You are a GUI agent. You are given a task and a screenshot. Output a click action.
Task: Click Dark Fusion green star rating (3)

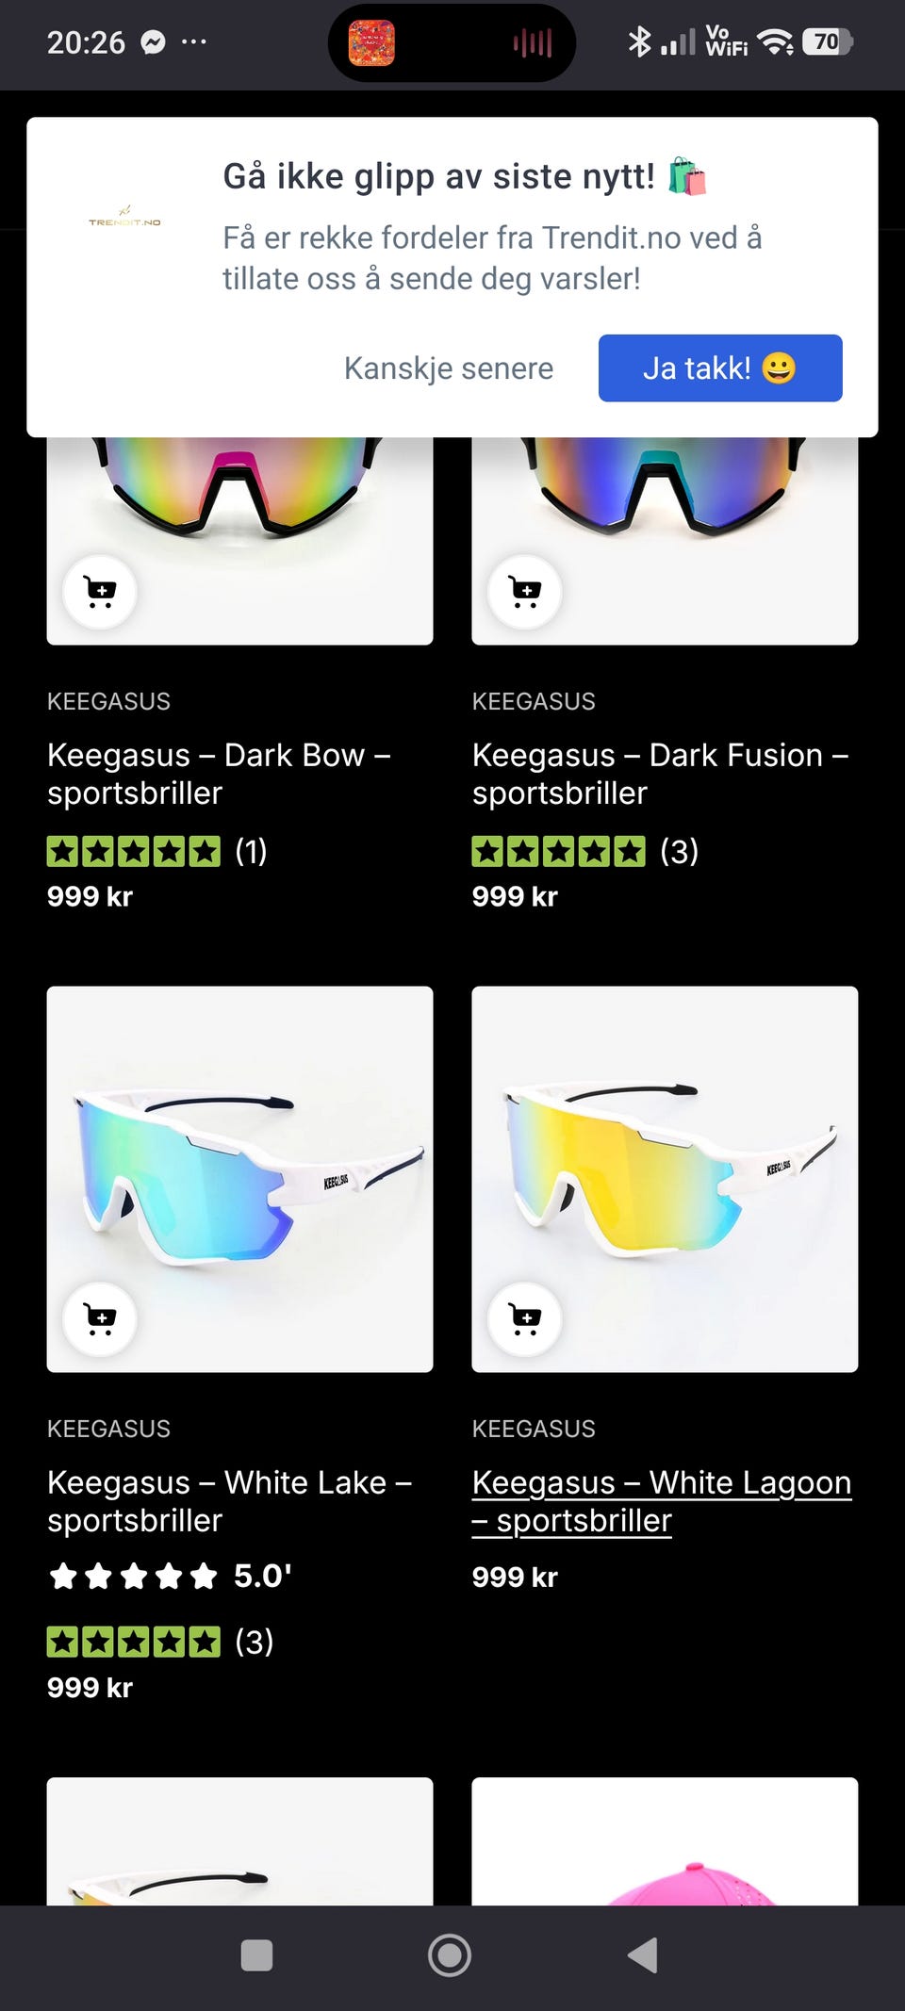click(585, 851)
